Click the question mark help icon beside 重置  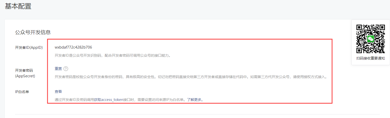(x=66, y=69)
